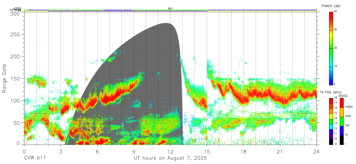Click the "24" UT hour tick label
Screen dimensions: 356x164
317,151
